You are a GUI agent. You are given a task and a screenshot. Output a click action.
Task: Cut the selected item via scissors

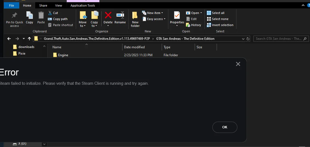tap(53, 13)
